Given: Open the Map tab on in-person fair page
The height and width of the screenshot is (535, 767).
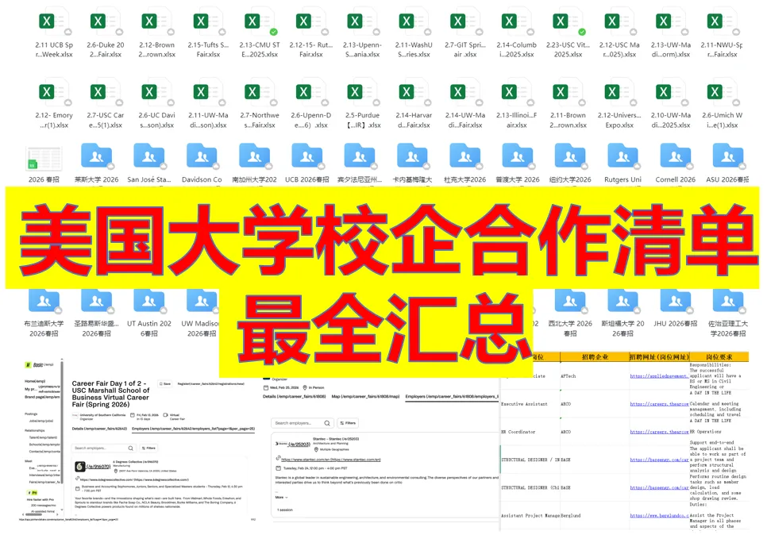Looking at the screenshot, I should pos(365,397).
